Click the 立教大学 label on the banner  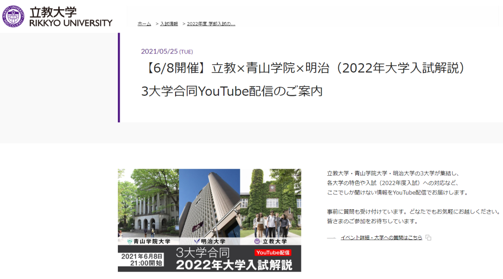coord(271,241)
